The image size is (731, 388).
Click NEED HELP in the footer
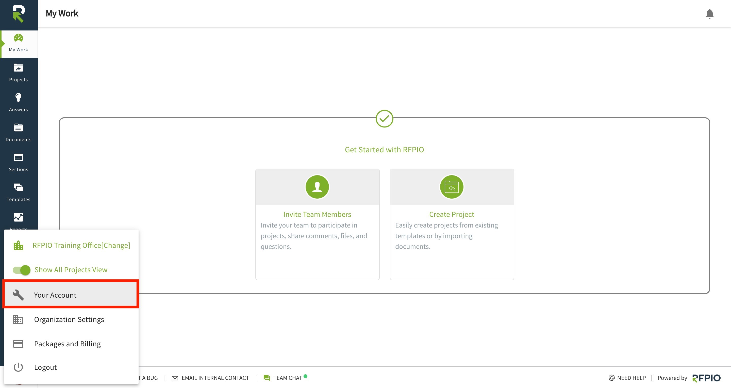(632, 378)
